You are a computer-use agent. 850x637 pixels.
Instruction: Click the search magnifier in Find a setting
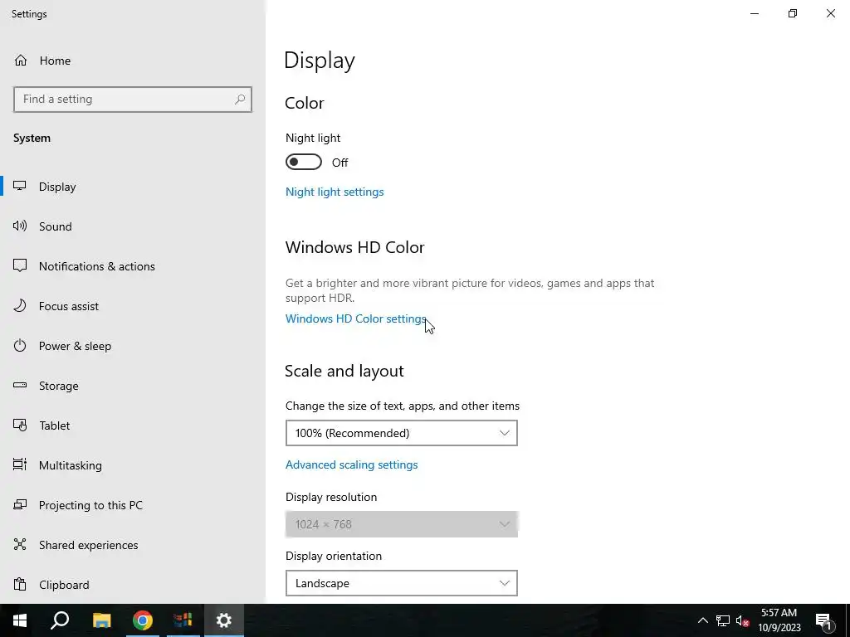tap(240, 100)
